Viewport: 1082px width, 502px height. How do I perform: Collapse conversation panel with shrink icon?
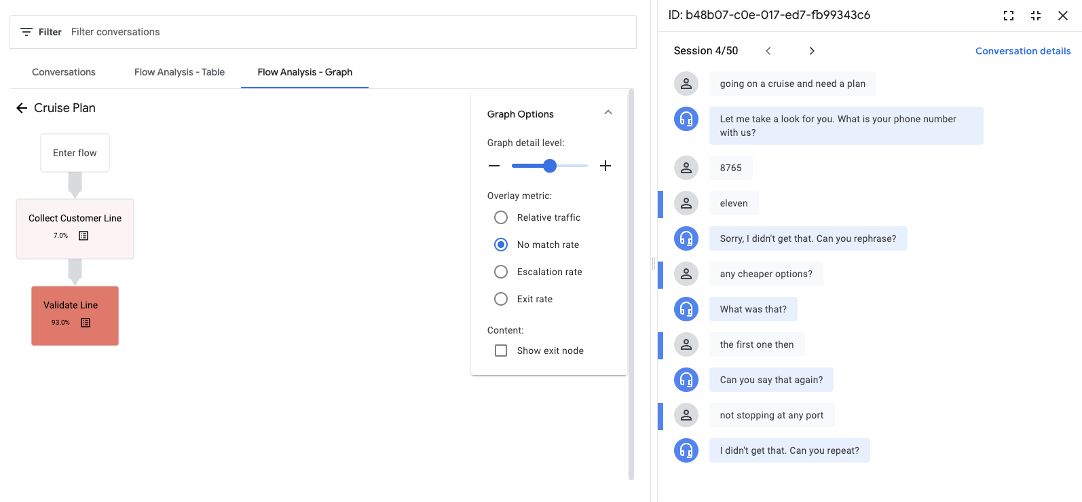click(1036, 16)
